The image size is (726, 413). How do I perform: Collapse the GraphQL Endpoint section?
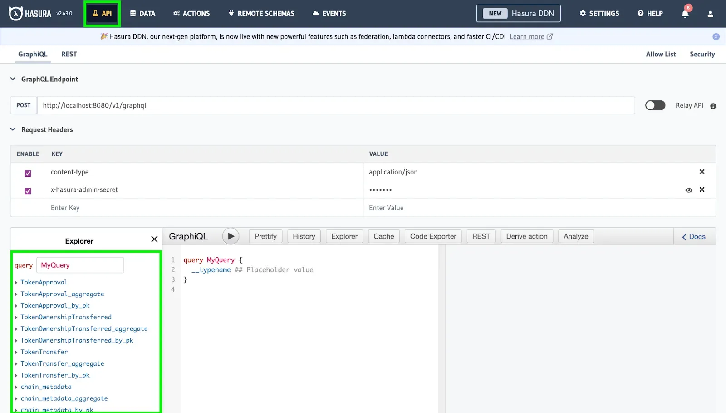coord(13,79)
